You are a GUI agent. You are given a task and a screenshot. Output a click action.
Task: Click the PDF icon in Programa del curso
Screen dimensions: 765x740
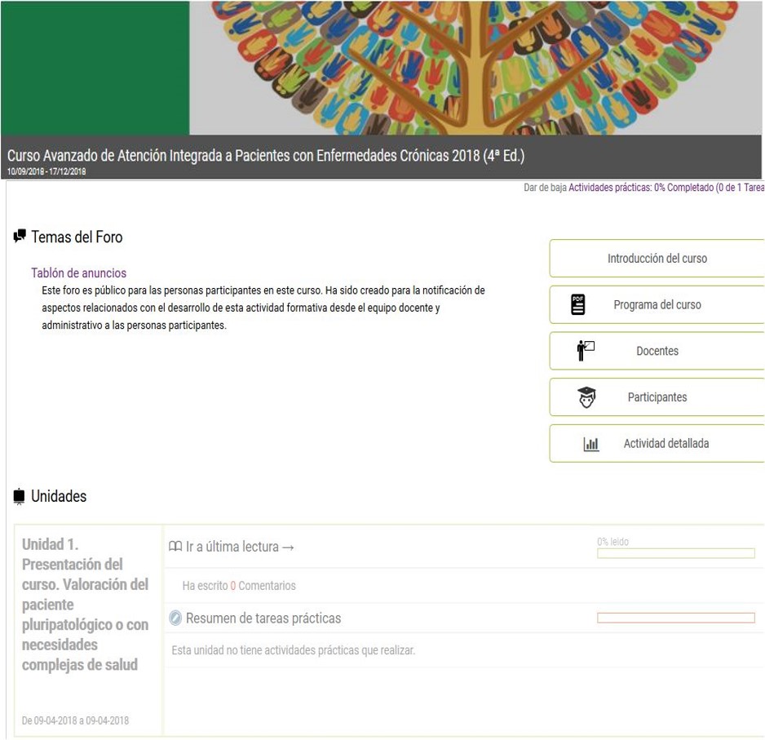click(x=578, y=304)
